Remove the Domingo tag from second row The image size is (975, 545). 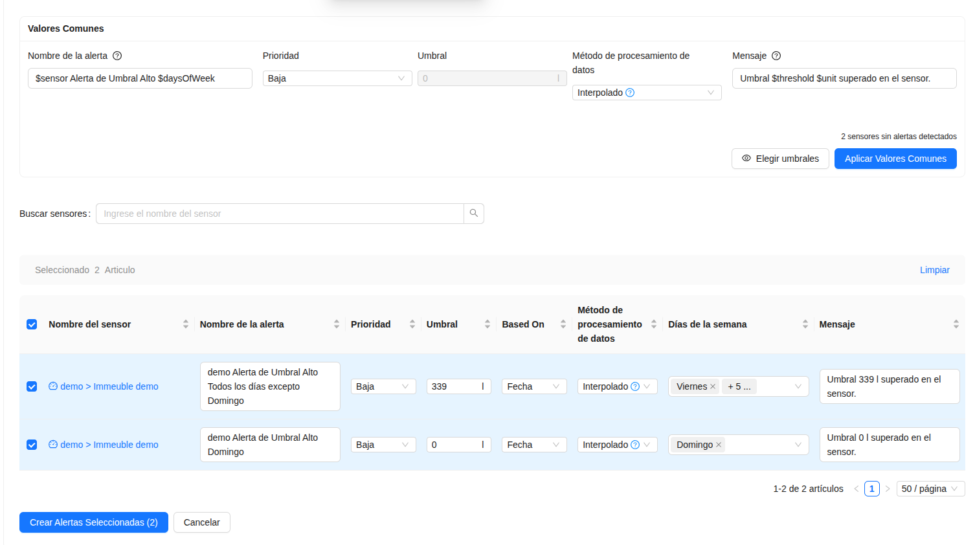(719, 445)
